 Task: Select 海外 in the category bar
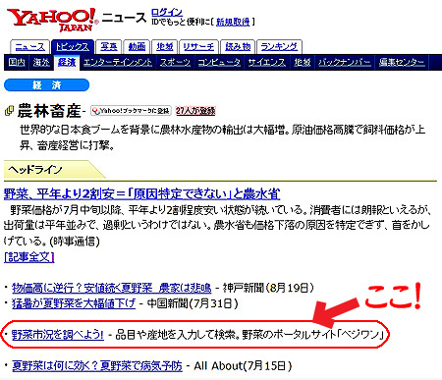click(41, 62)
